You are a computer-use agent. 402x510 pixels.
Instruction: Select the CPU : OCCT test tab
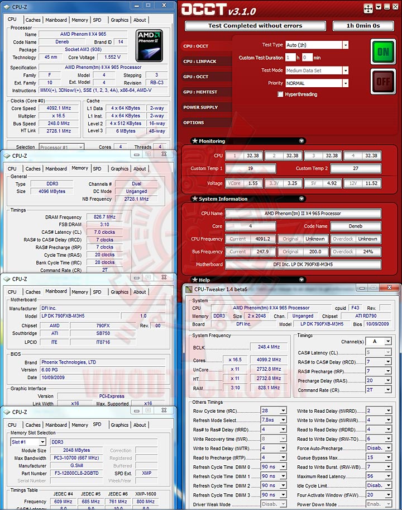point(205,46)
